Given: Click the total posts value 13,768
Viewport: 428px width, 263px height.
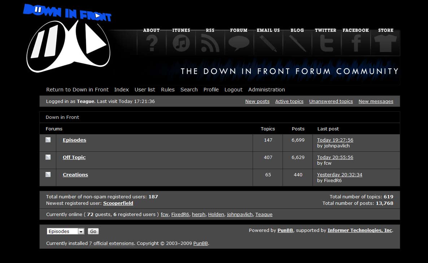Looking at the screenshot, I should (x=384, y=203).
